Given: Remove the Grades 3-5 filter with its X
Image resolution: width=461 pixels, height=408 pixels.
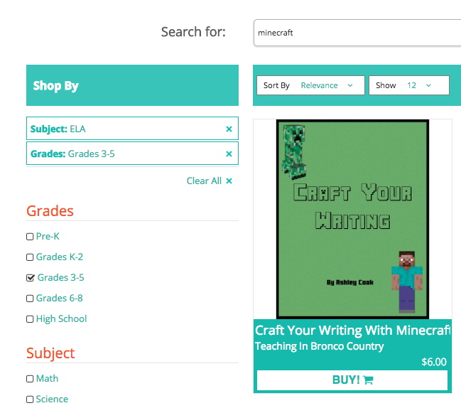Looking at the screenshot, I should pos(229,154).
